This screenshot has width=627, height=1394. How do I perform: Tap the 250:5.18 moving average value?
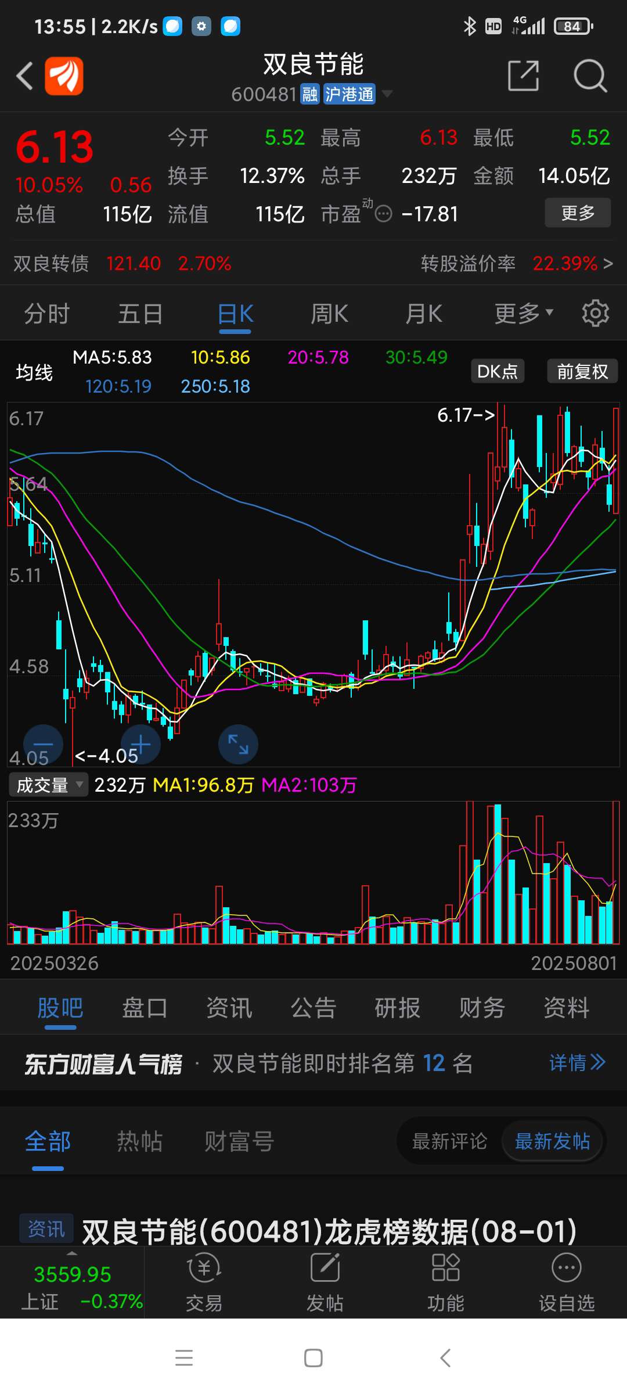[215, 386]
